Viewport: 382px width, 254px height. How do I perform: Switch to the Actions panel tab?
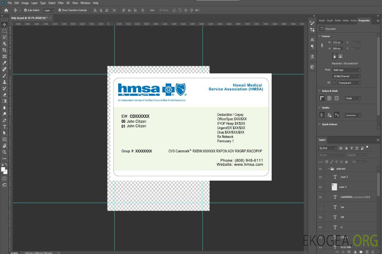tap(353, 20)
